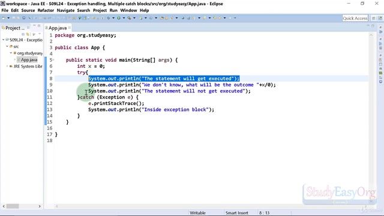
Task: Click the Project Explorer horizontal scrollbar thumb
Action: (13, 206)
